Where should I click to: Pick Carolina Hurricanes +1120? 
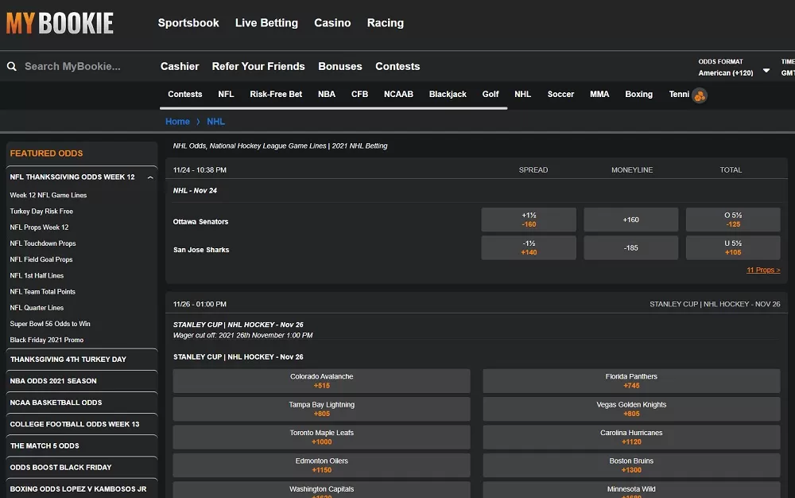(631, 438)
